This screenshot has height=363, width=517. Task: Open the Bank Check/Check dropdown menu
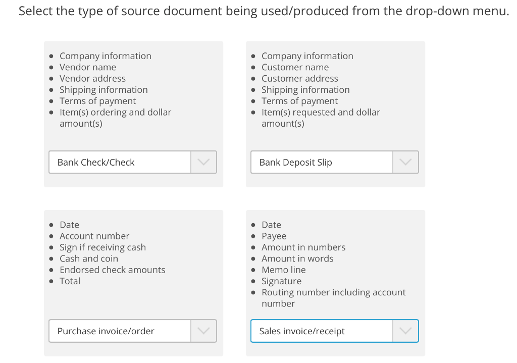coord(120,162)
